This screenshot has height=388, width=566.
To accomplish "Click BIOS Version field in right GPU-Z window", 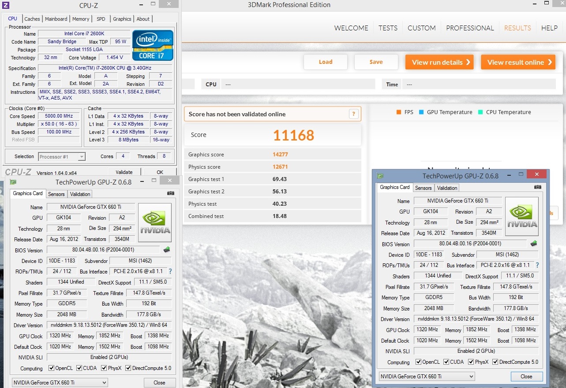I will (470, 244).
